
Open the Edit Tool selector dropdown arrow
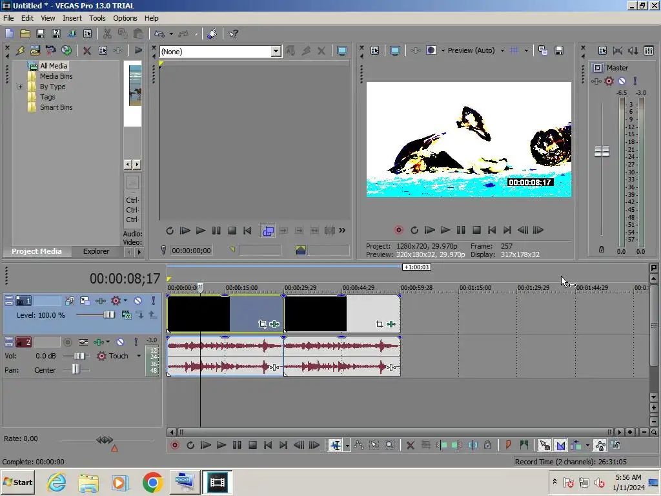click(347, 446)
